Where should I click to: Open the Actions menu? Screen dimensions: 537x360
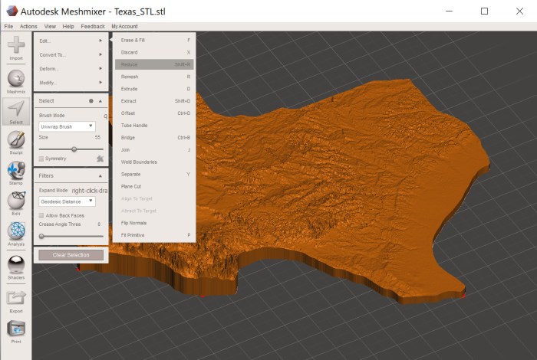(28, 26)
